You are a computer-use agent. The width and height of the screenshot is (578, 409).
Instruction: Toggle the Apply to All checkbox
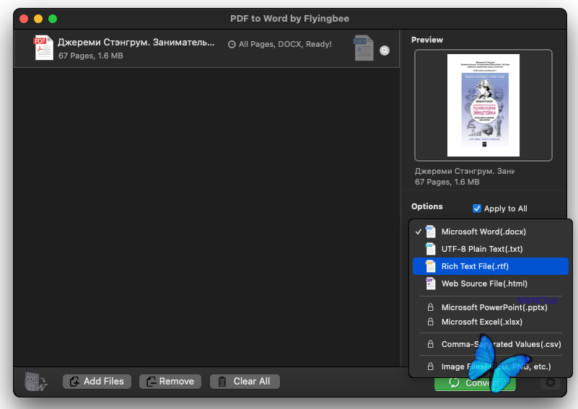(x=477, y=208)
